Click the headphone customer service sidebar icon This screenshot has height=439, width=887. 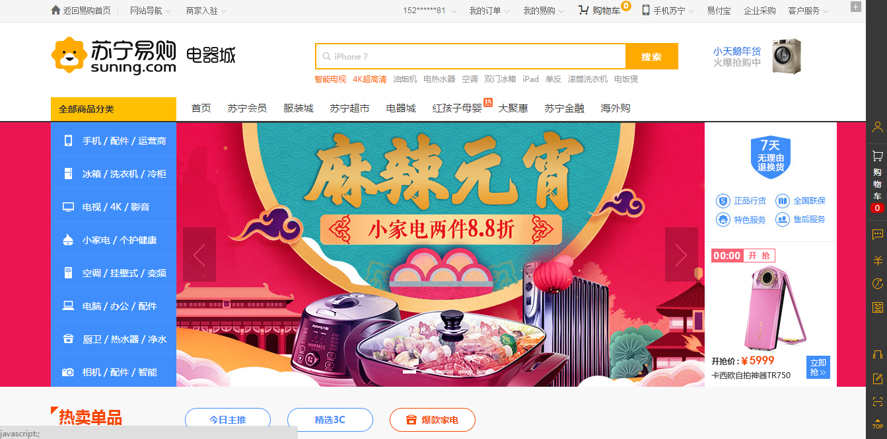(877, 355)
